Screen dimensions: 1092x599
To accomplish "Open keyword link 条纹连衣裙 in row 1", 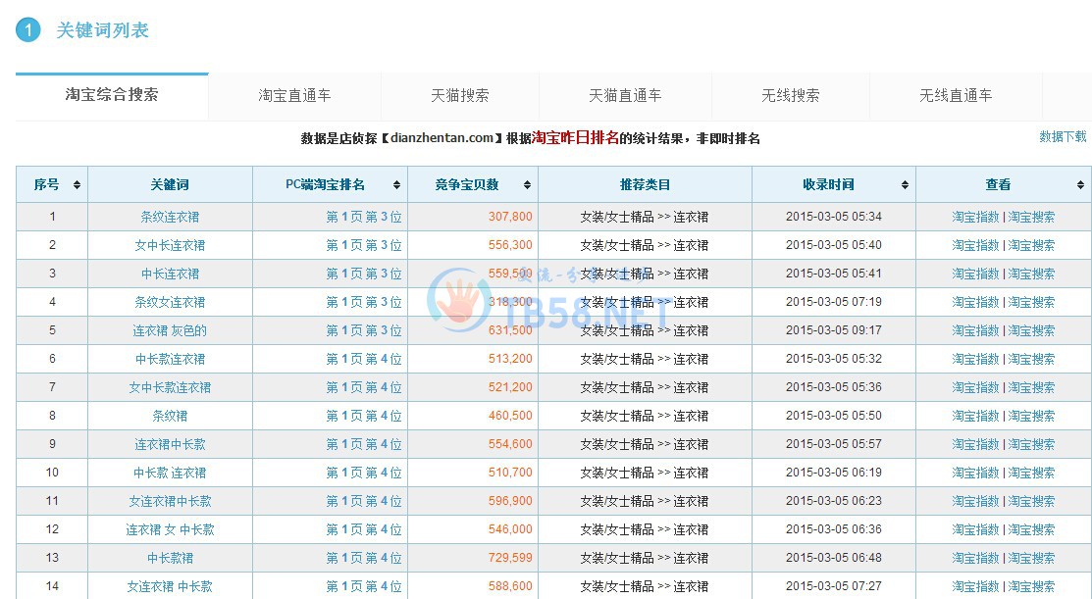I will coord(170,217).
